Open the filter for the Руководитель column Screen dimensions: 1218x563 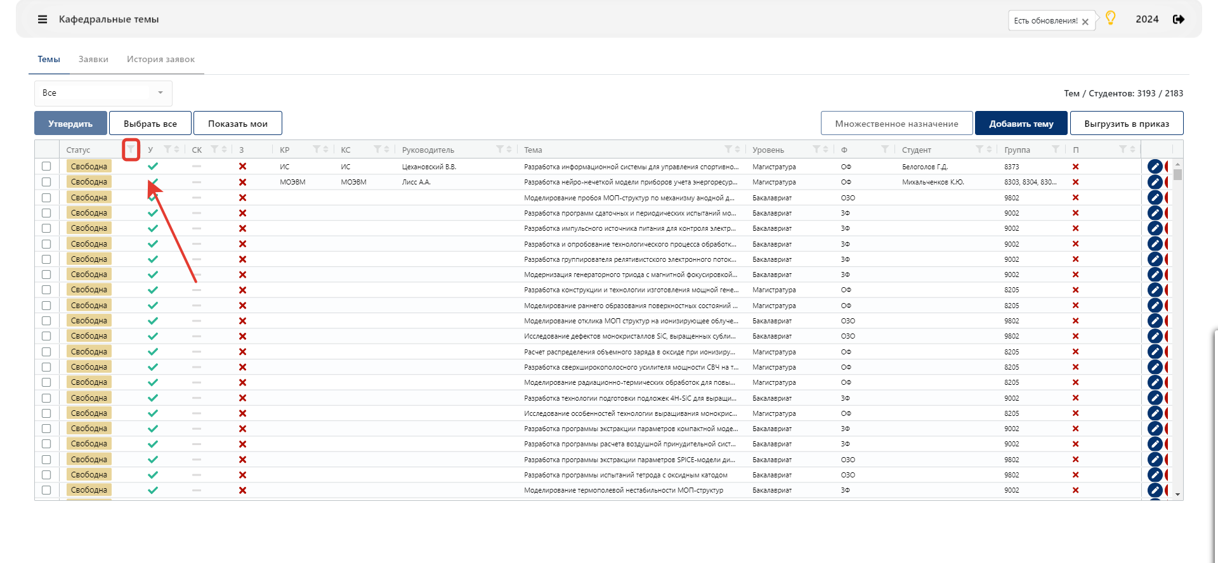coord(500,150)
